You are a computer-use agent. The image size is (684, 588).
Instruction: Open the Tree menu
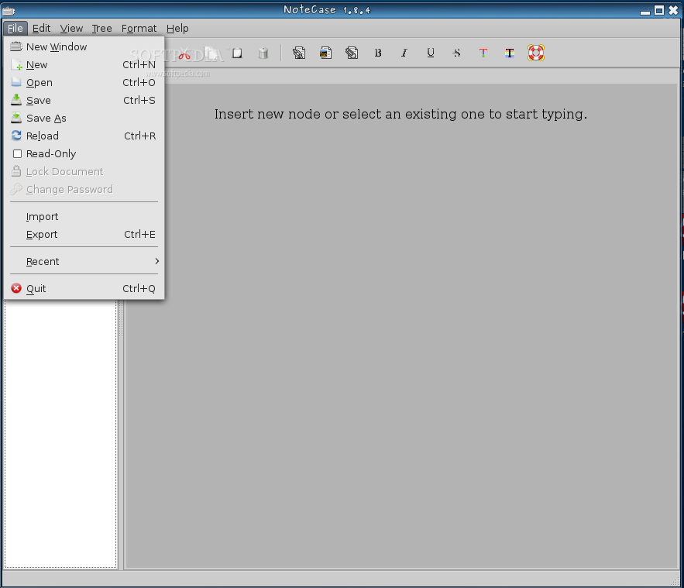(x=101, y=29)
